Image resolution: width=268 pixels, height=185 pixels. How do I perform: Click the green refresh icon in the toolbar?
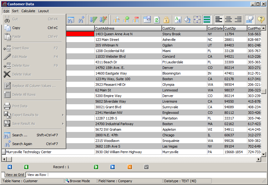(157, 20)
